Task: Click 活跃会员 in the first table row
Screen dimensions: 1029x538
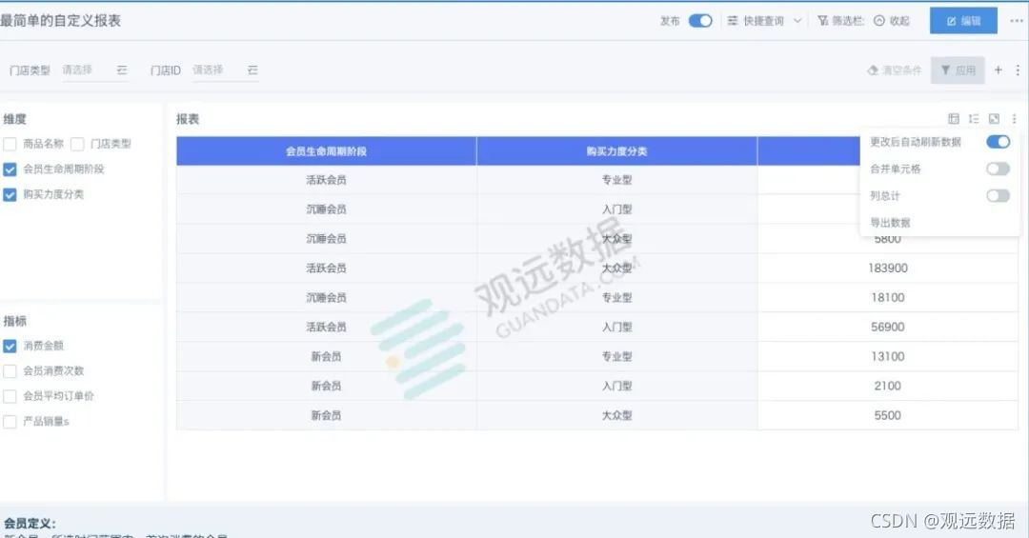Action: click(326, 180)
